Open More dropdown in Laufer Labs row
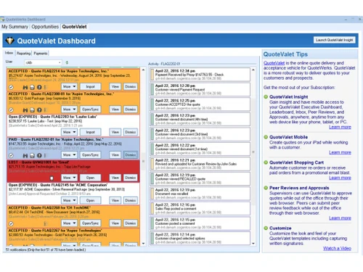 [x=69, y=132]
